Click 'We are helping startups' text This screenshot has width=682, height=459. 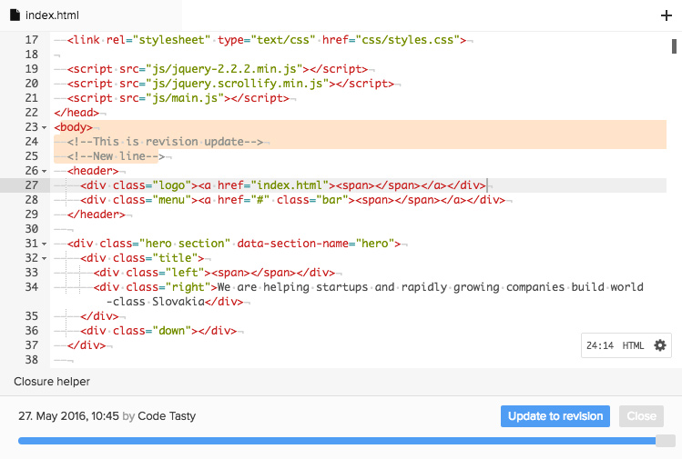[x=292, y=287]
